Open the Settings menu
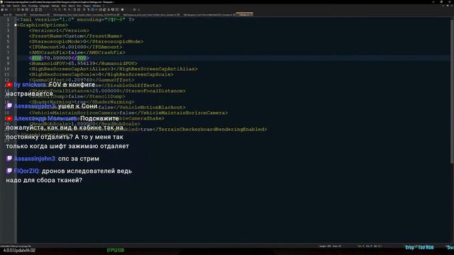This screenshot has width=454, height=255. (x=55, y=6)
